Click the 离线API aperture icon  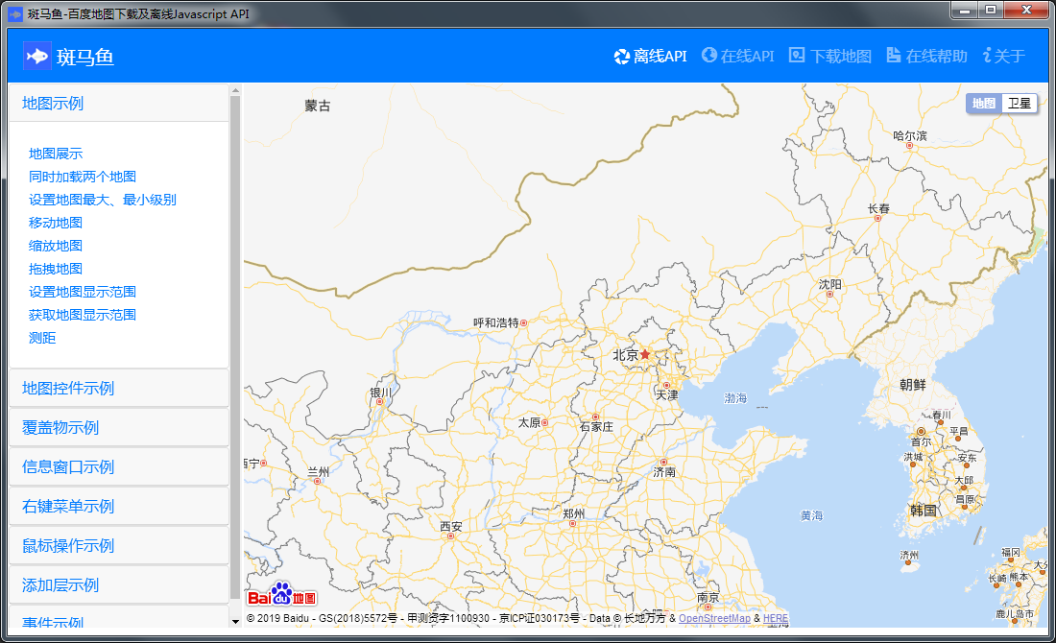(x=622, y=57)
